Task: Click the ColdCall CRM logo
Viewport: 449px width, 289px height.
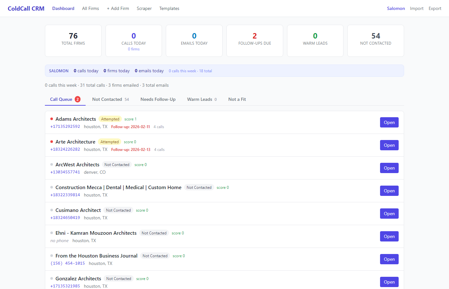Action: pyautogui.click(x=26, y=8)
